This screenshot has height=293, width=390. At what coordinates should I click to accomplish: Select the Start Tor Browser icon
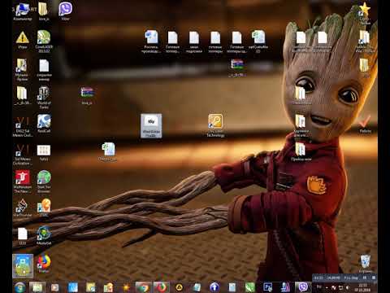tap(44, 181)
